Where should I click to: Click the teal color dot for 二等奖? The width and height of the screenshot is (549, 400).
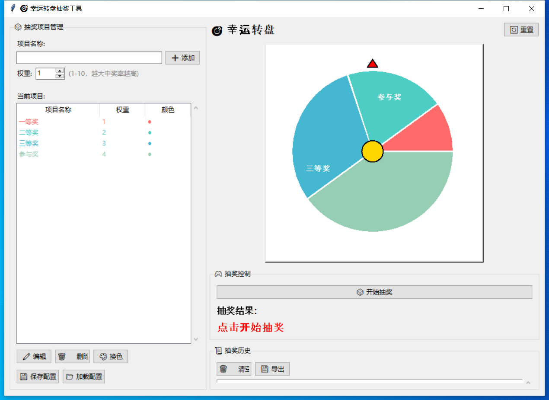[150, 132]
